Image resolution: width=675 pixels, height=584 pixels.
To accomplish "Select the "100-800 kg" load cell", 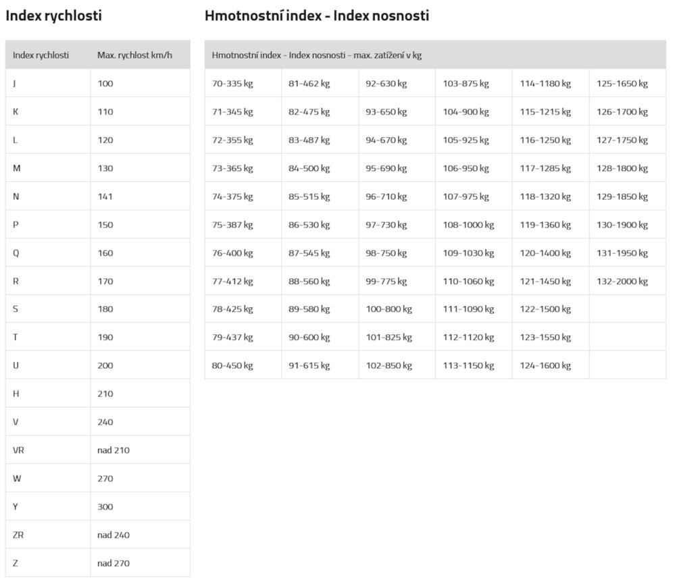I will coord(389,309).
